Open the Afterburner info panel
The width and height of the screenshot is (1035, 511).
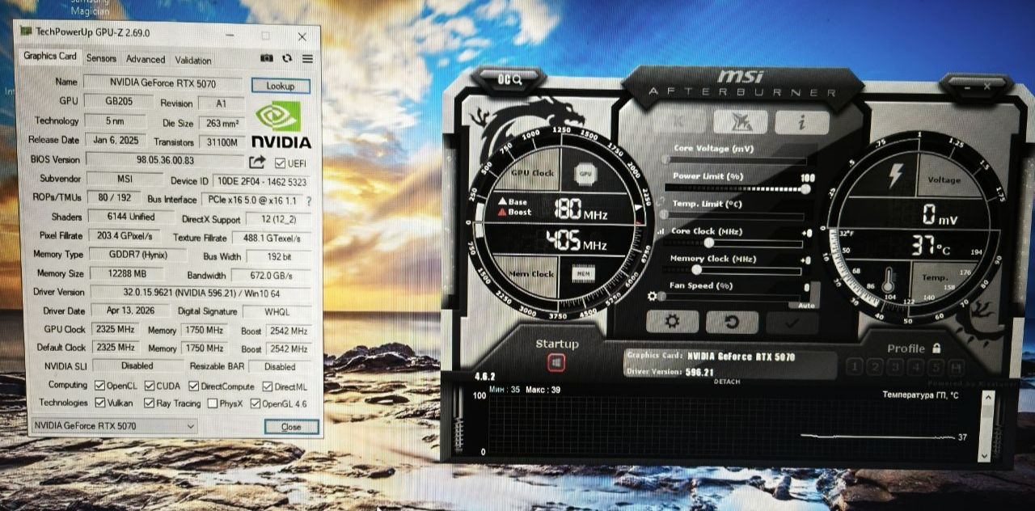(801, 122)
